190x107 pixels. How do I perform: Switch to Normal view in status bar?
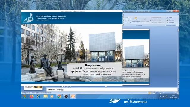click(x=150, y=93)
